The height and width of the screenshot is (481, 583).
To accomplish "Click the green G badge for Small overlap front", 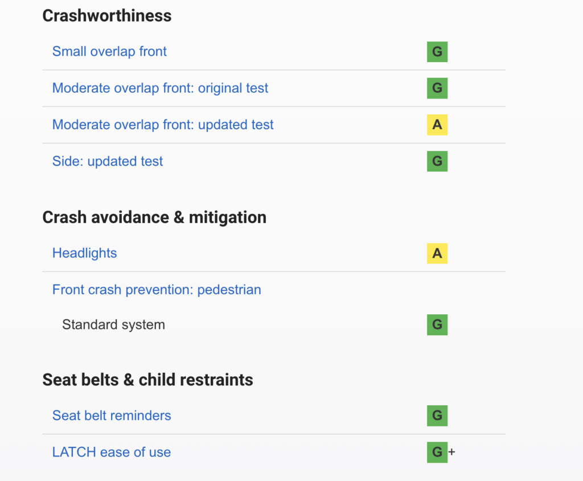I will click(437, 52).
